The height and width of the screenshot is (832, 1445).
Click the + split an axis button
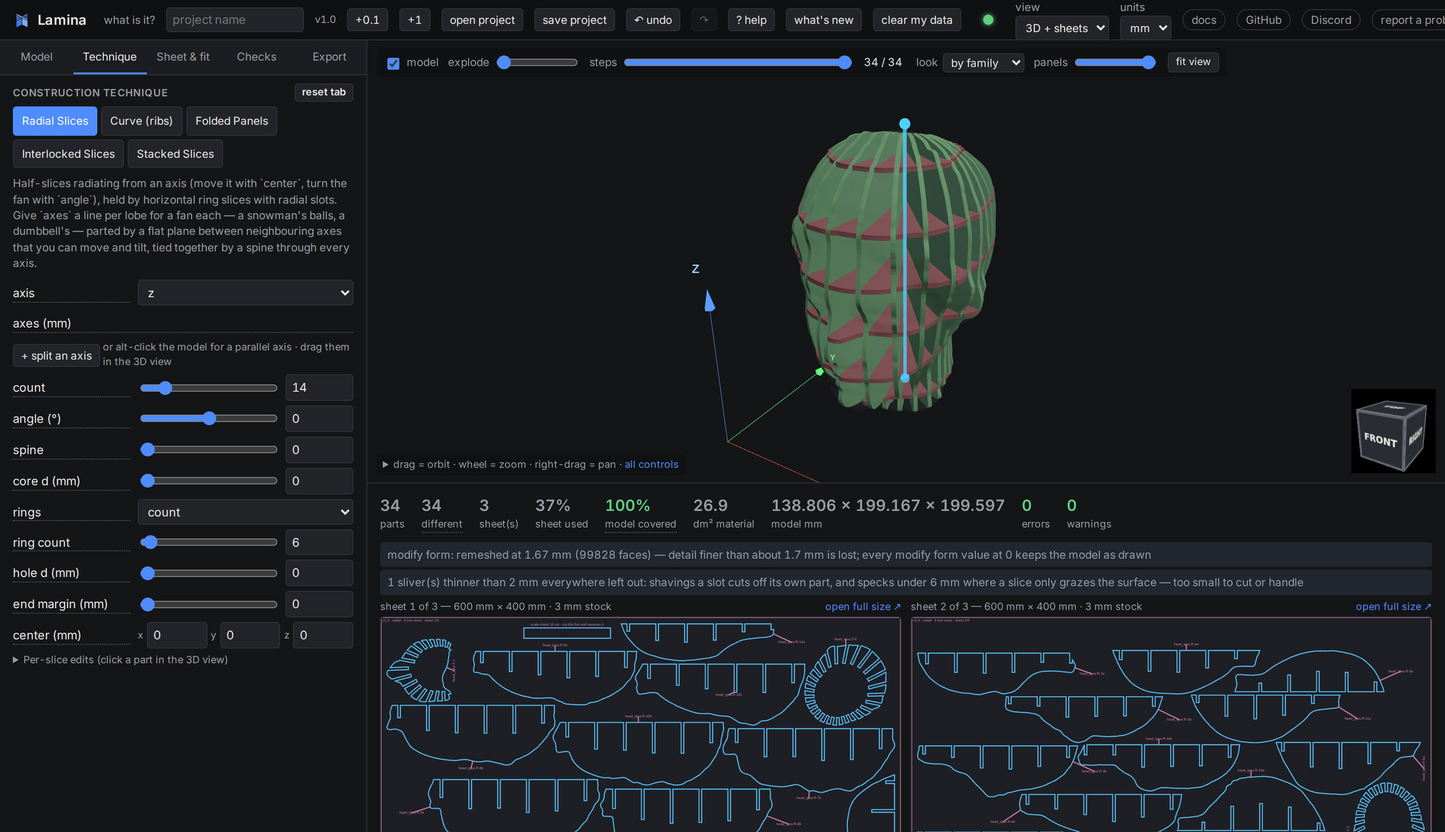point(57,356)
